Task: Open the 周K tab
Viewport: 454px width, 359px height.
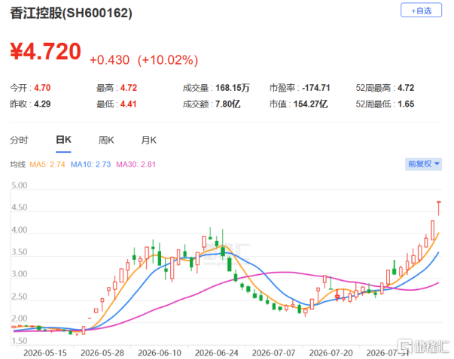Action: 106,140
